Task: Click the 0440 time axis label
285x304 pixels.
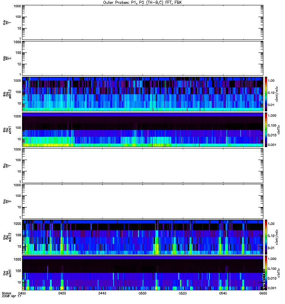Action: [102, 293]
